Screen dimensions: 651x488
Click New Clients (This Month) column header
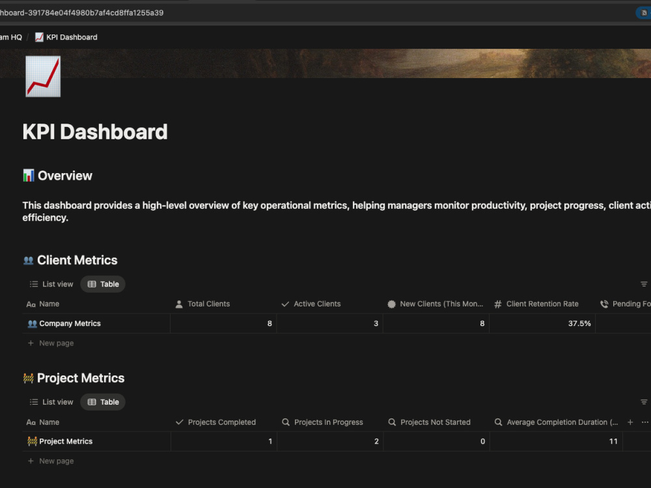[x=436, y=304]
